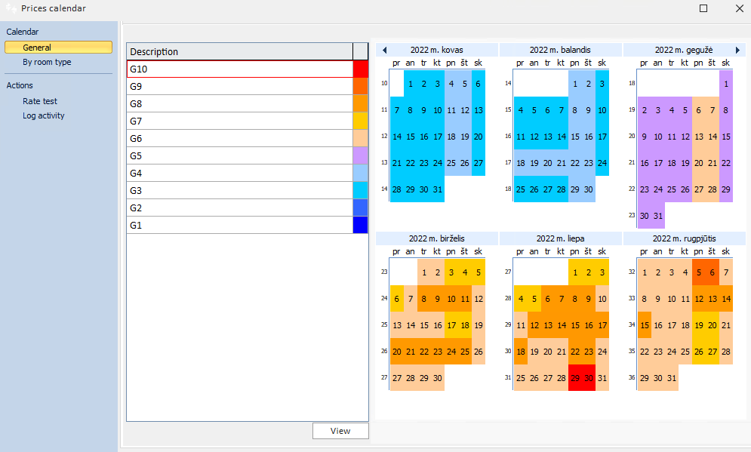Click the 2022 m. balandis month header

coord(560,50)
